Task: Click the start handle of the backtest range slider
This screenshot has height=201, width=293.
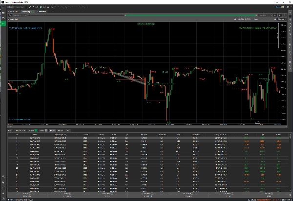Action: pyautogui.click(x=126, y=15)
